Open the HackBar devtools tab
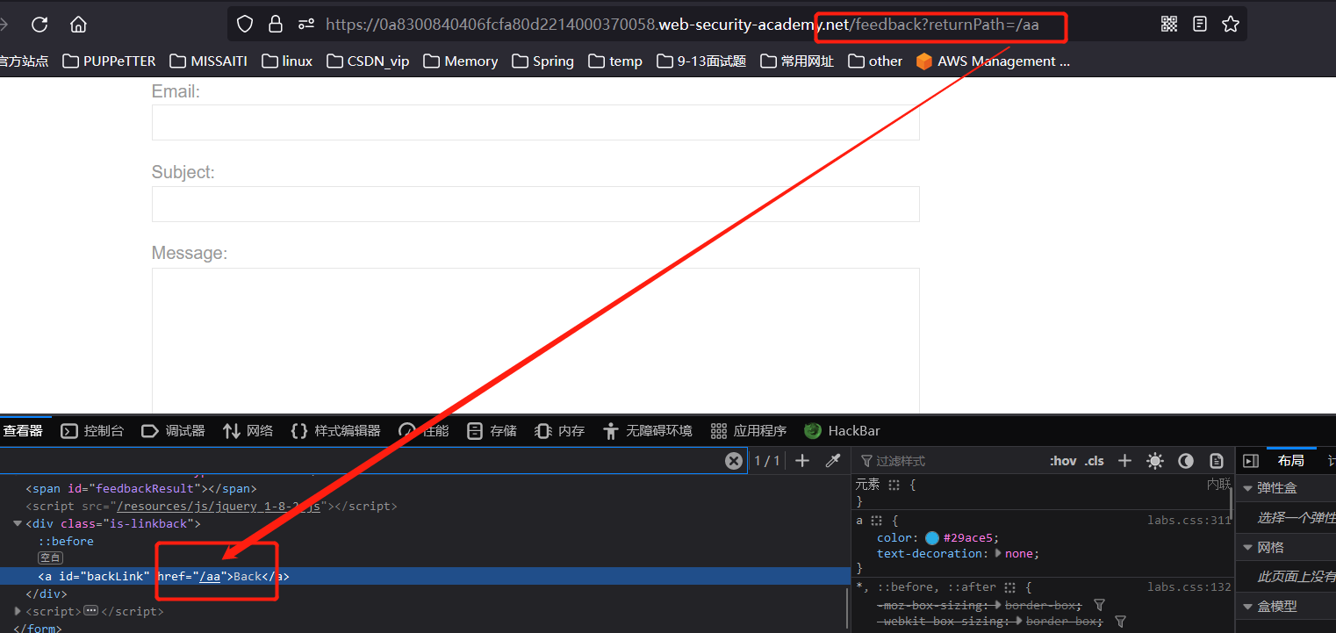The height and width of the screenshot is (633, 1336). click(x=843, y=431)
